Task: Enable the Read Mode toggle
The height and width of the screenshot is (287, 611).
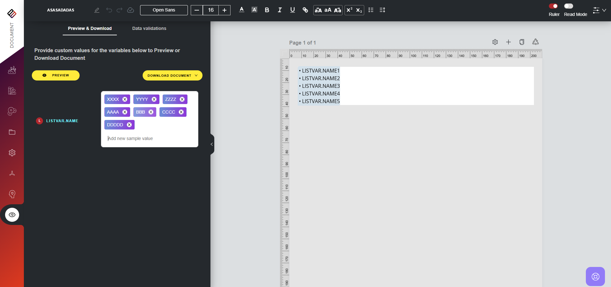Action: coord(569,6)
